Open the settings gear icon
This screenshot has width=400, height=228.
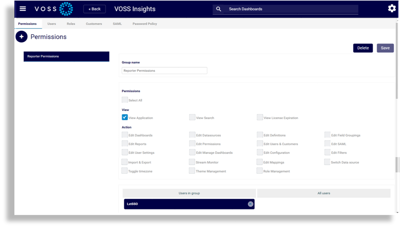point(391,9)
